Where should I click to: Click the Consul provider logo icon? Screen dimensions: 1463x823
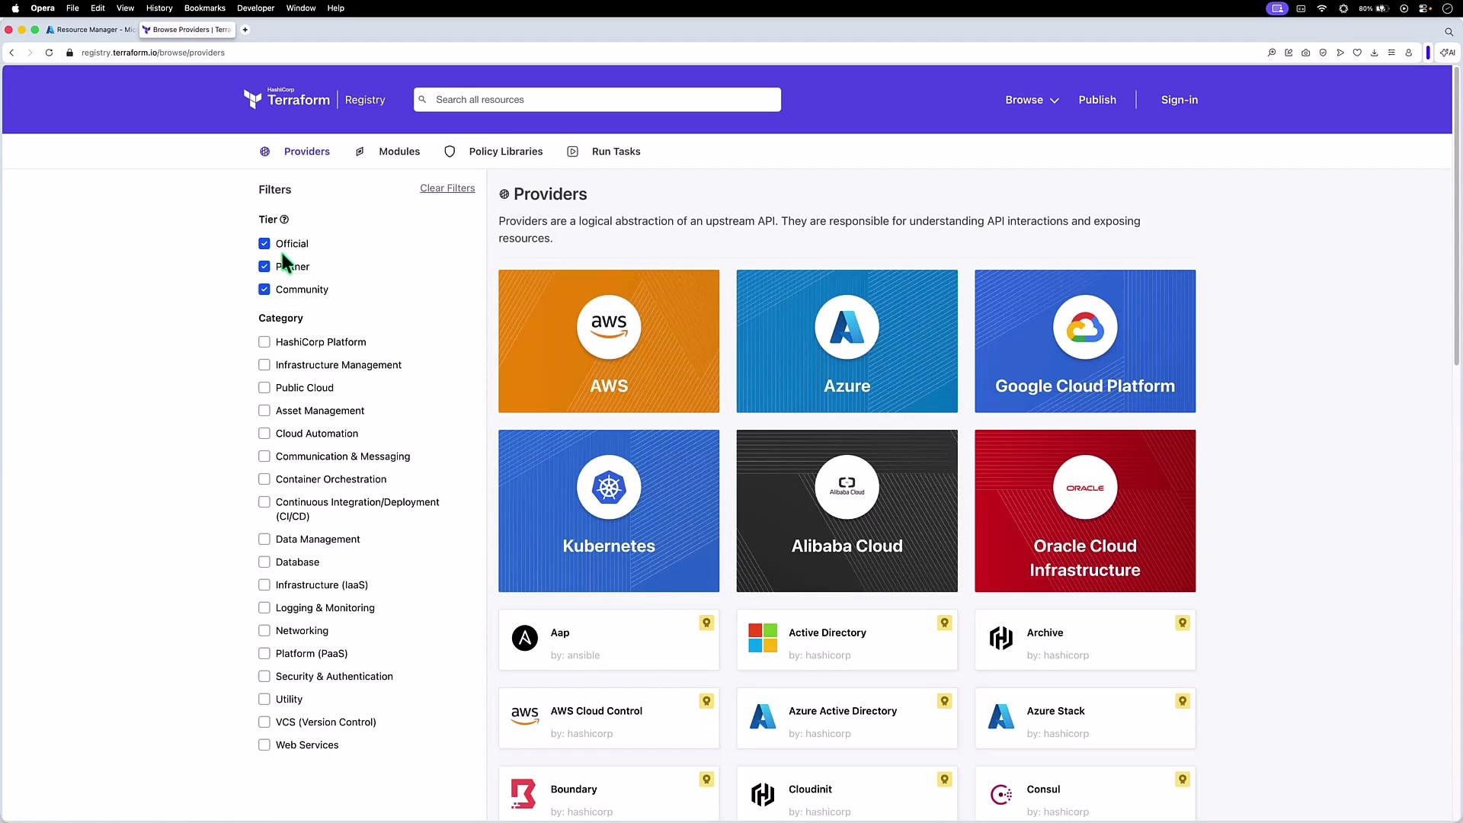click(1000, 795)
